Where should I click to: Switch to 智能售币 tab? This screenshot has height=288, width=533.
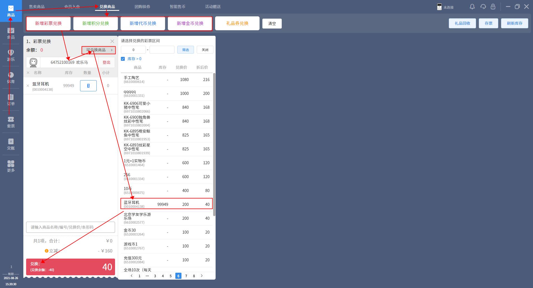tap(178, 7)
